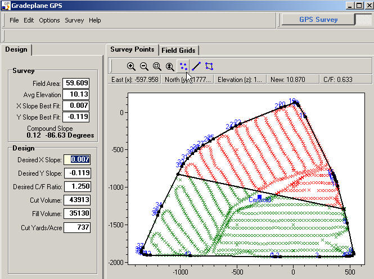Open the Help menu
The width and height of the screenshot is (374, 279).
pos(95,20)
